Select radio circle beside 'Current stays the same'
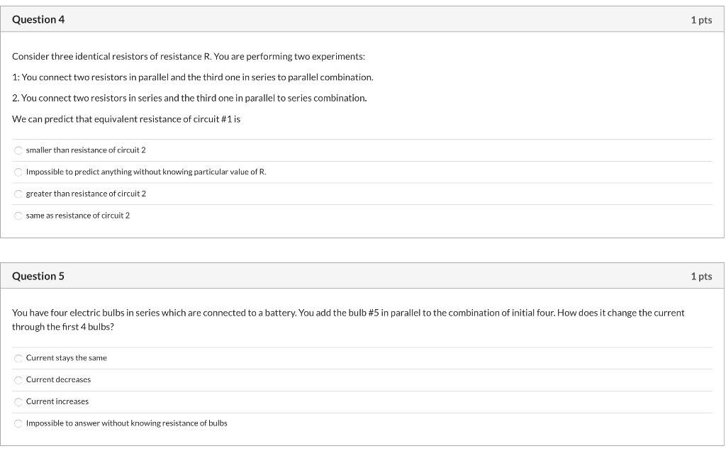 point(18,358)
